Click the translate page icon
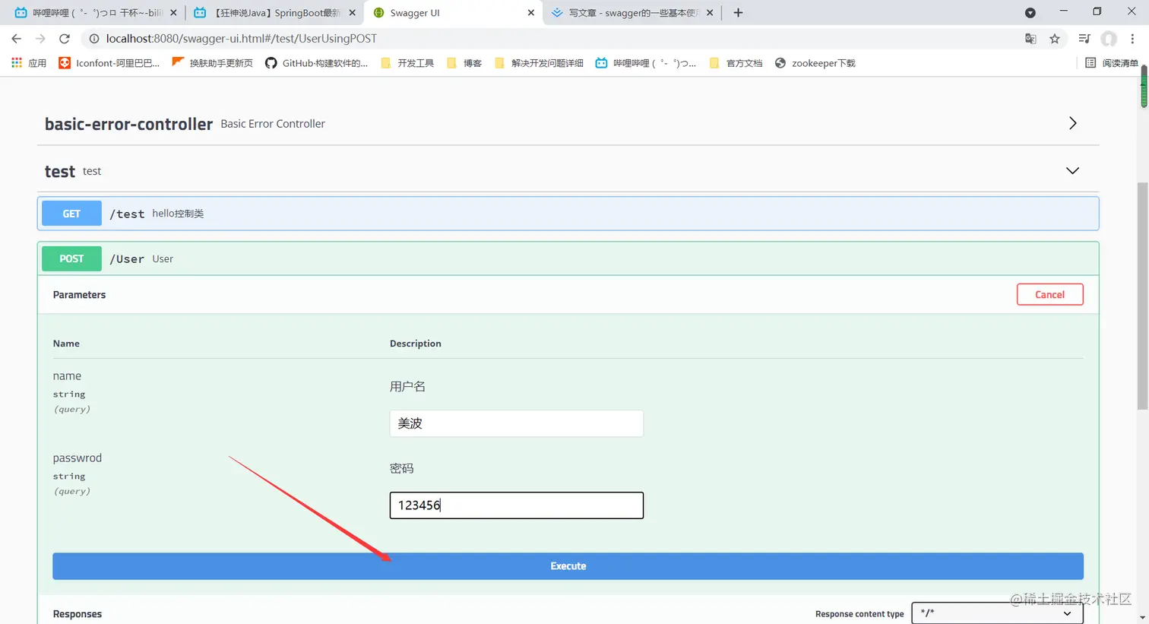1149x624 pixels. point(1030,39)
